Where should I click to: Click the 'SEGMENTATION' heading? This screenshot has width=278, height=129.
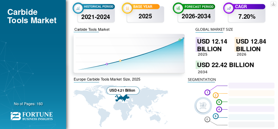tap(202, 80)
